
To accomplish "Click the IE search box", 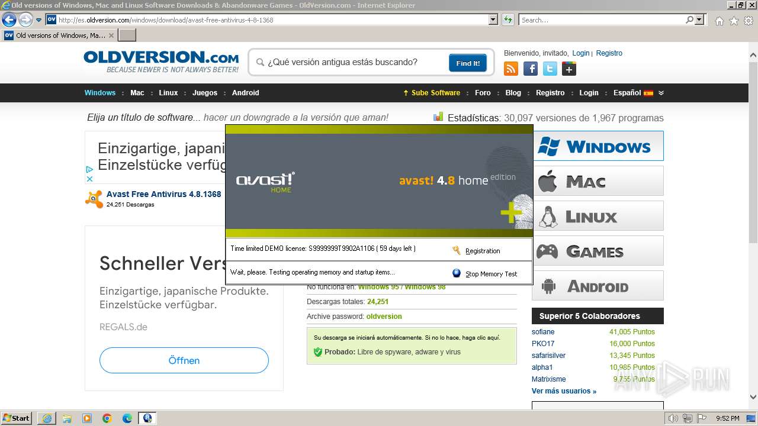I will coord(601,20).
